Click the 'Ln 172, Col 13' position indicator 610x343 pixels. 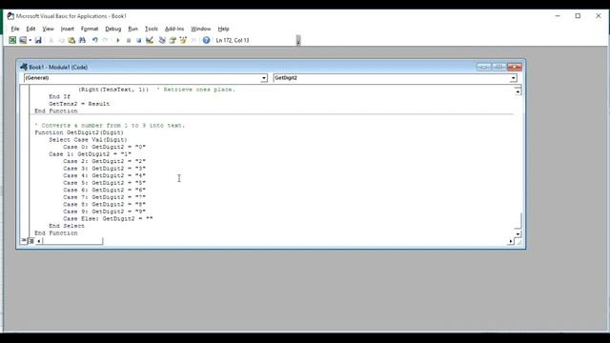(233, 40)
